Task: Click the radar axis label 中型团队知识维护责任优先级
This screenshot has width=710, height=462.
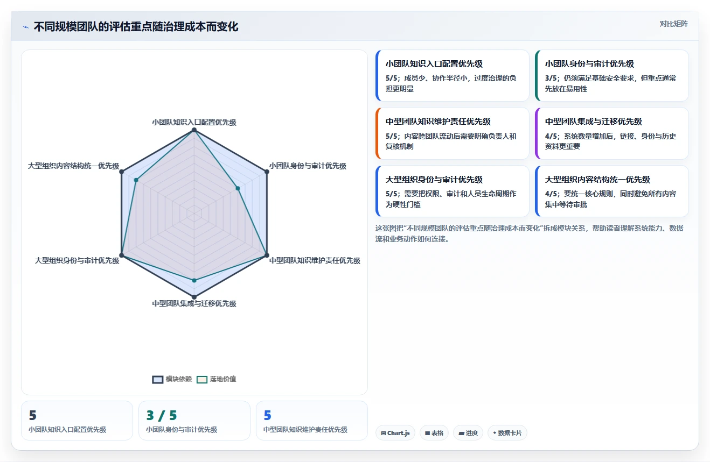Action: click(315, 260)
